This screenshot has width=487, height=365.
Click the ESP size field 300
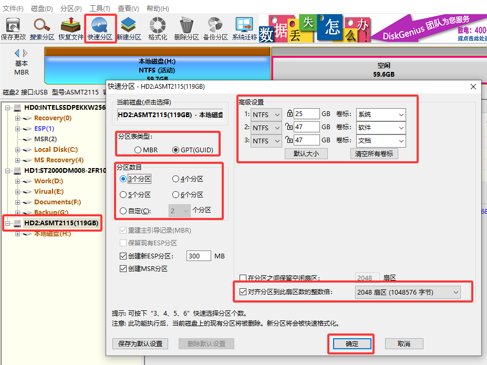point(199,256)
